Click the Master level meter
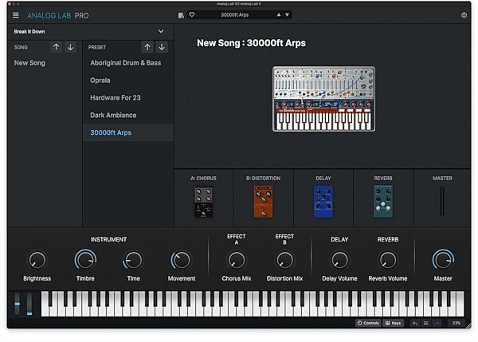This screenshot has height=342, width=478. tap(442, 202)
